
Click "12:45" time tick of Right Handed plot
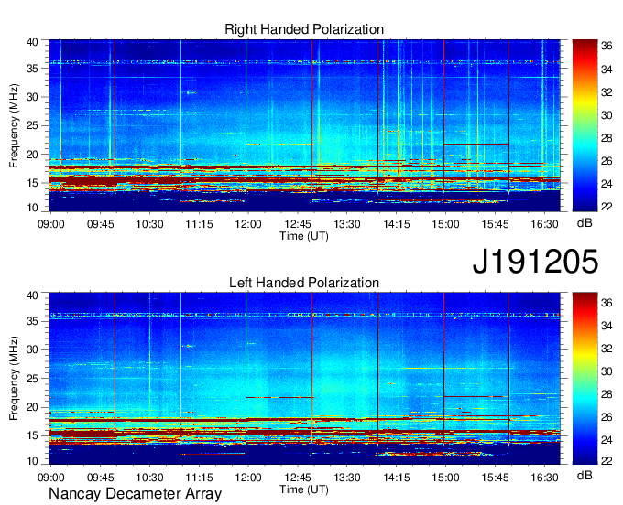(298, 224)
